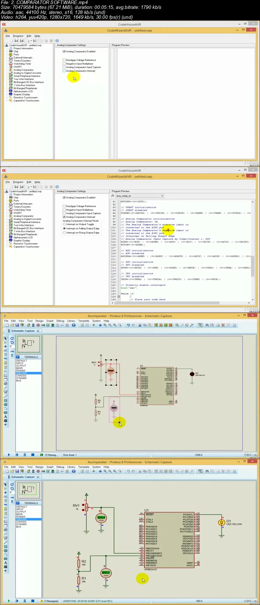Image resolution: width=260 pixels, height=605 pixels.
Task: Click Cut scissors icon in 10-Messages Proteus toolbar
Action: [140, 325]
